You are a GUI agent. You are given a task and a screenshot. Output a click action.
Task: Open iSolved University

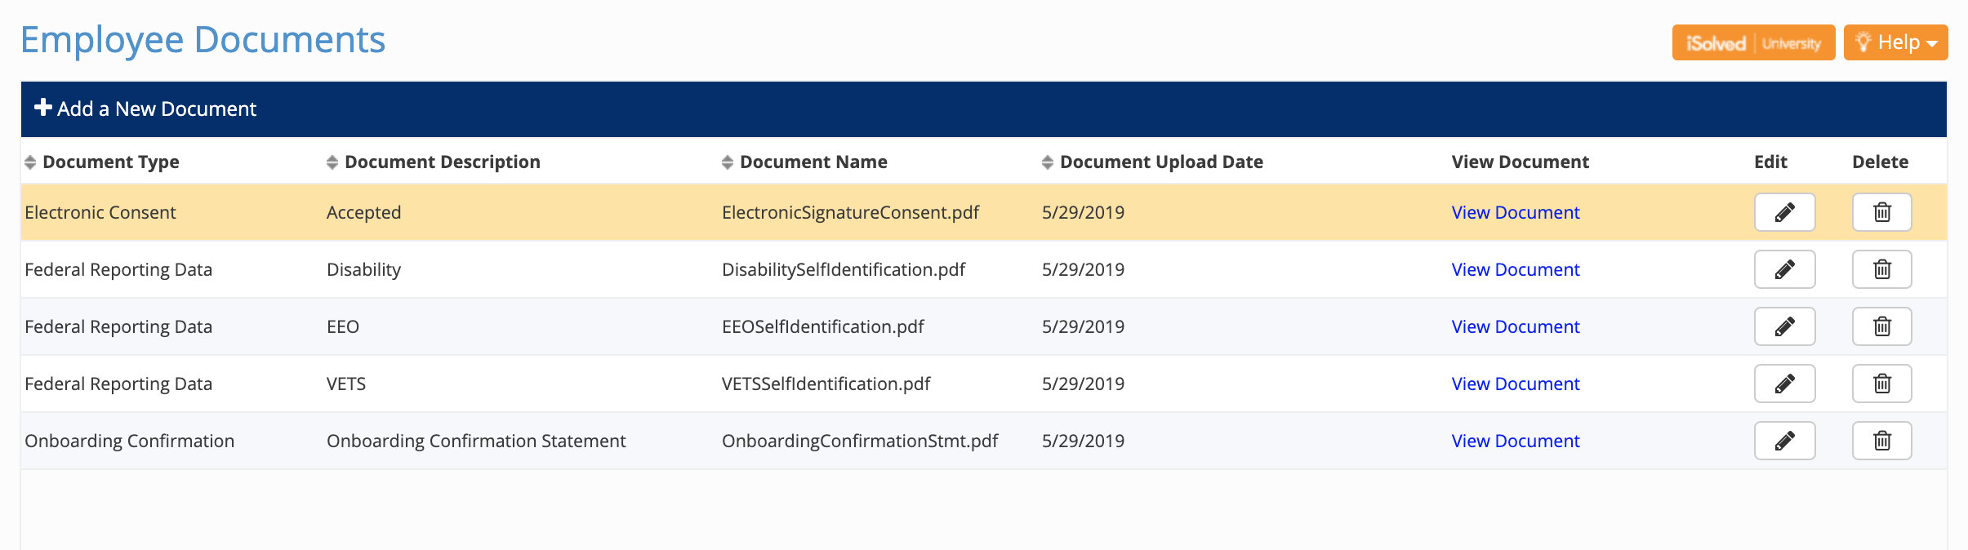pyautogui.click(x=1753, y=42)
